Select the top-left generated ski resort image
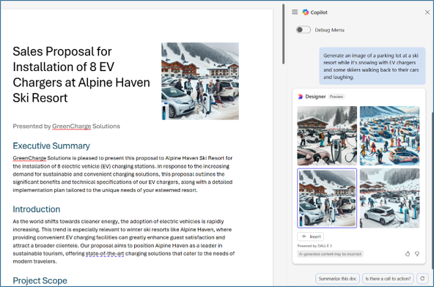The image size is (434, 287). click(327, 135)
